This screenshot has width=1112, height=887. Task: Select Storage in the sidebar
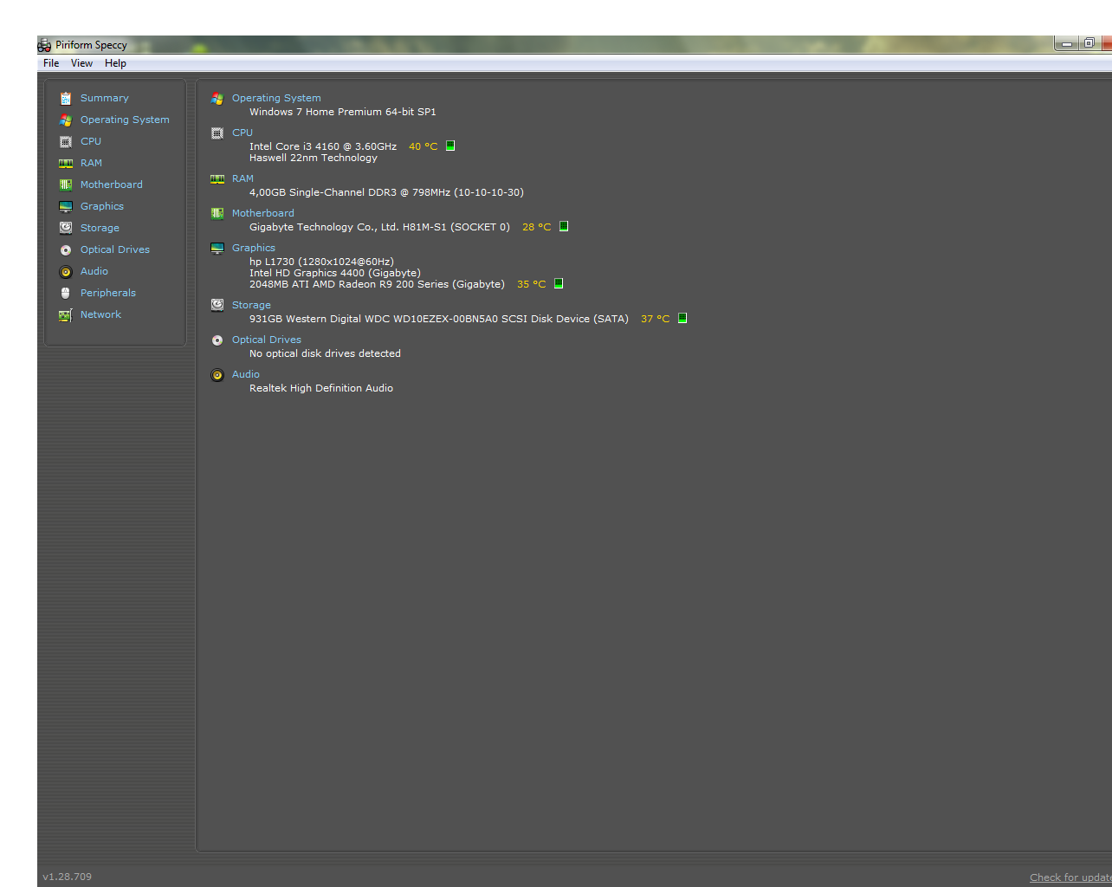click(100, 228)
